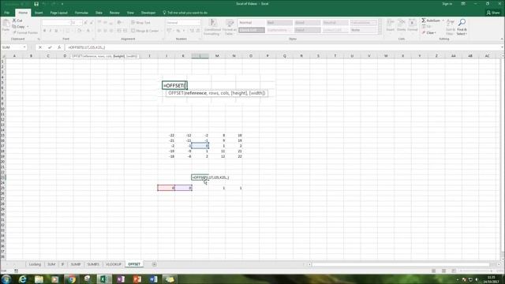Click the Windows Explorer taskbar icon
505x284 pixels.
[39, 278]
